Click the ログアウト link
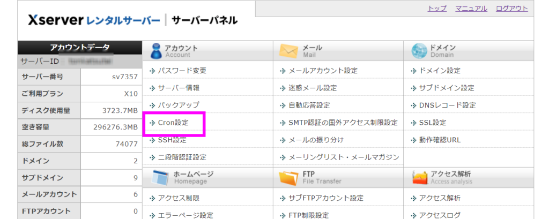This screenshot has width=549, height=219. pyautogui.click(x=511, y=9)
